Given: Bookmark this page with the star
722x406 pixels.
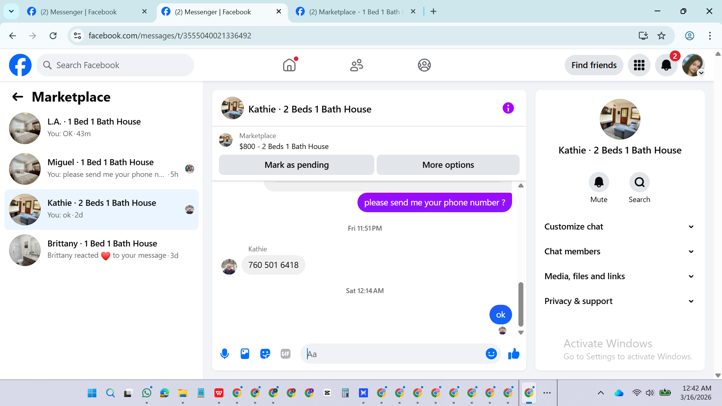Looking at the screenshot, I should 661,36.
